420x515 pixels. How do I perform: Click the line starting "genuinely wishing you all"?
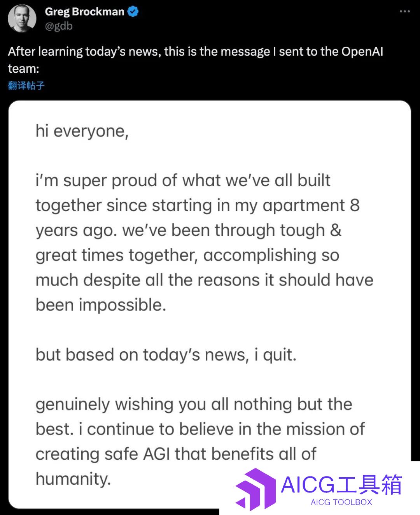[x=194, y=405]
